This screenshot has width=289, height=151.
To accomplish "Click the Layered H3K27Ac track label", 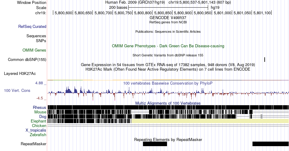I will [x=20, y=73].
